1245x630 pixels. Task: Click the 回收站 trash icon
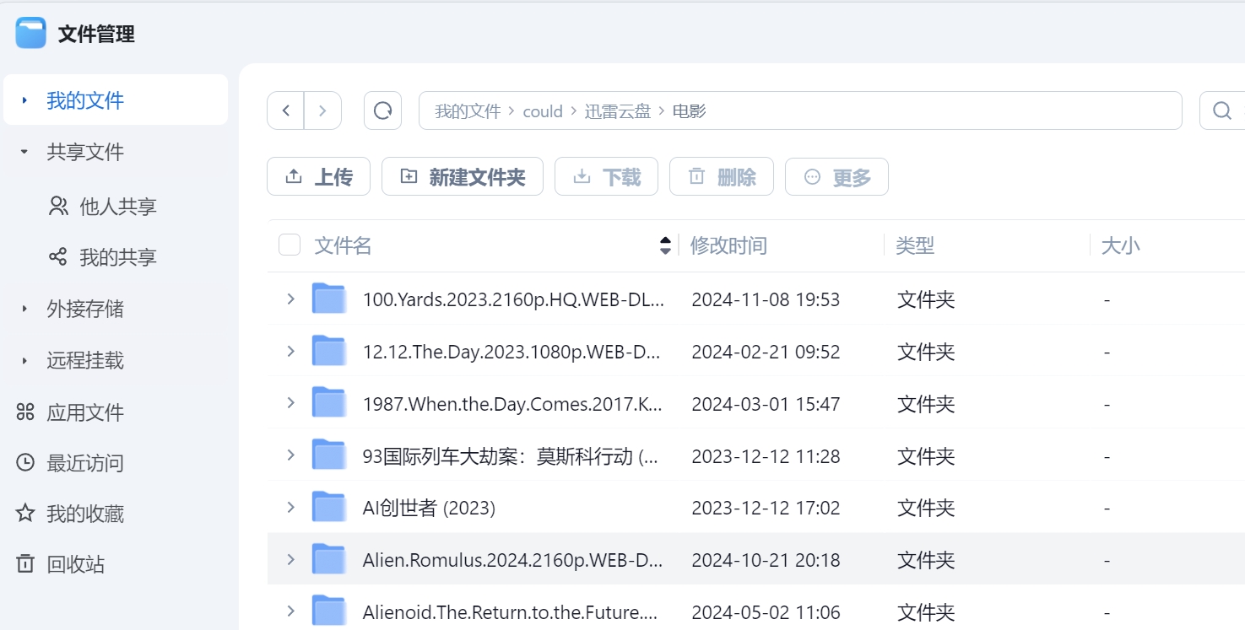point(26,563)
